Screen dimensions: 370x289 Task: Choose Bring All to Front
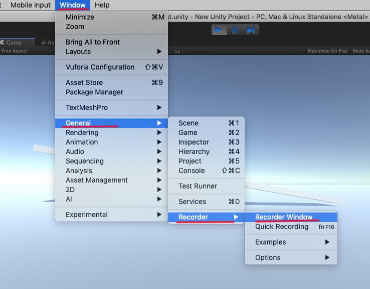tap(111, 42)
